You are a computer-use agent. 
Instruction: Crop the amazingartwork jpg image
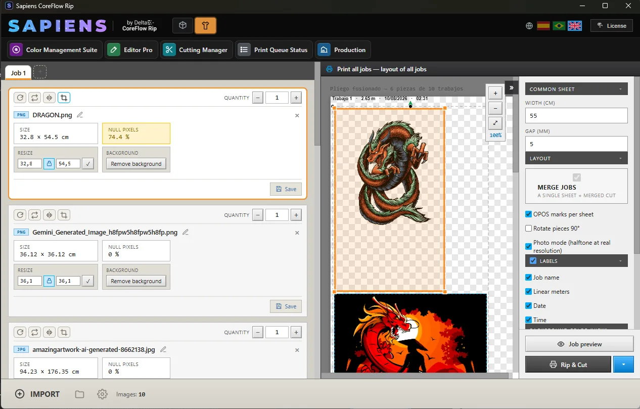coord(64,333)
